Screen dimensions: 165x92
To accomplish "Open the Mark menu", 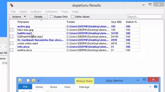I will tap(23, 11).
